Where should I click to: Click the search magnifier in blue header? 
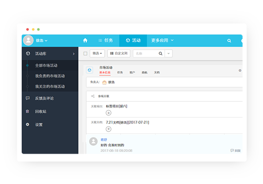(229, 40)
